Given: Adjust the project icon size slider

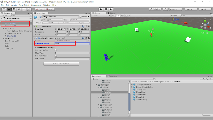Looking at the screenshot, I should point(206,115).
